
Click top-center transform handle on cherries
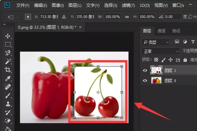point(98,66)
